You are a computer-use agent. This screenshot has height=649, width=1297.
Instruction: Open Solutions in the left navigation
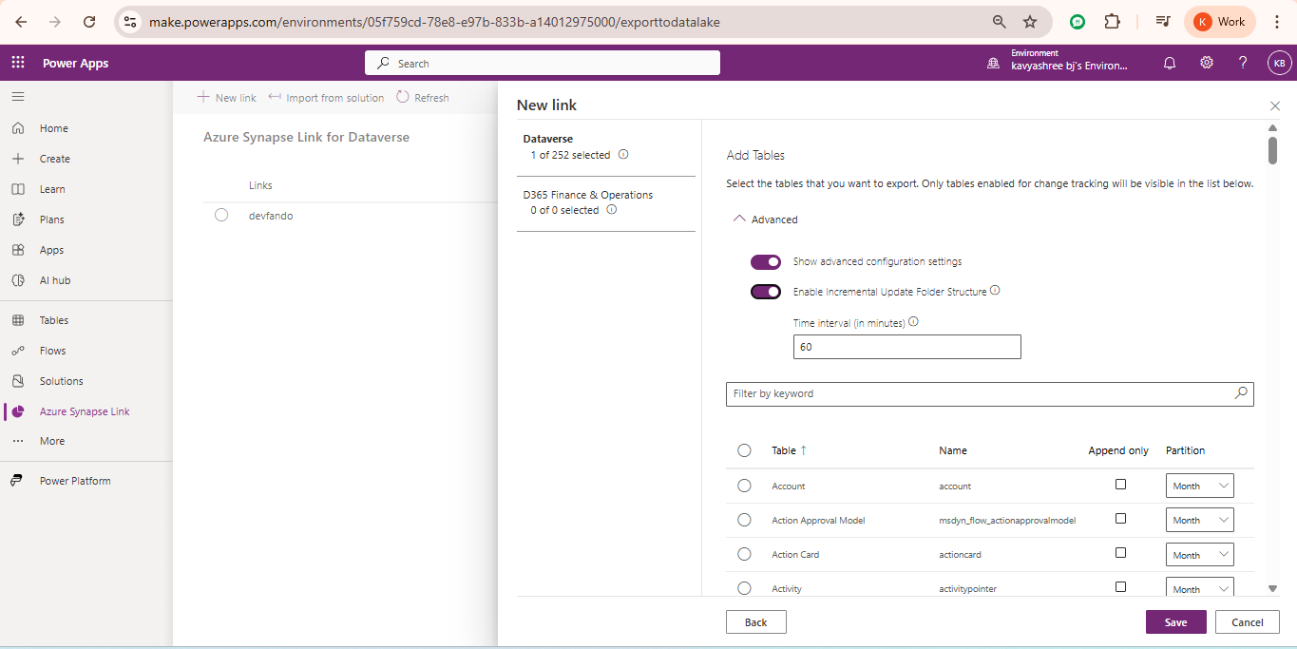click(61, 381)
